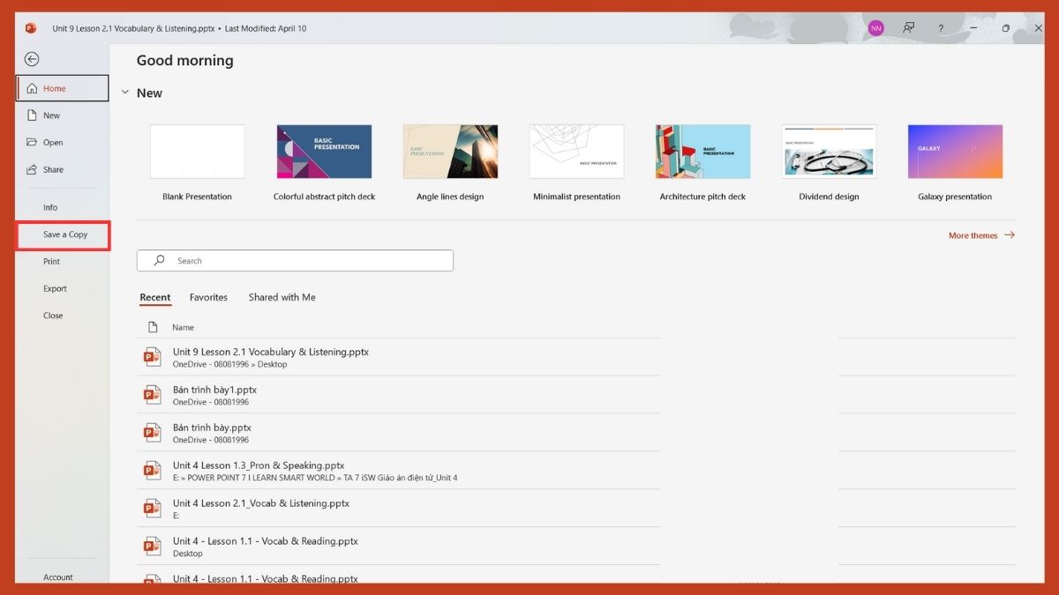Create a Blank Presentation
Image resolution: width=1059 pixels, height=595 pixels.
tap(197, 151)
